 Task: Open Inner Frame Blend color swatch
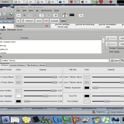coord(19,82)
